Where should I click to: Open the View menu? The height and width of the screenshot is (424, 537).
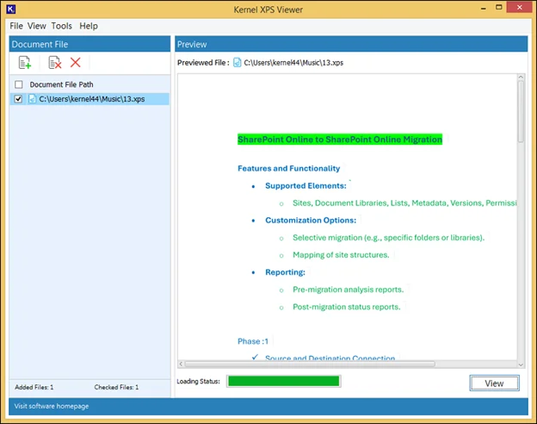37,26
